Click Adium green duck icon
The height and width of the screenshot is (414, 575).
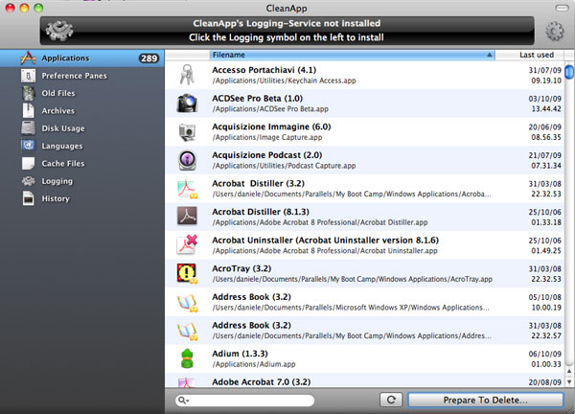click(187, 358)
